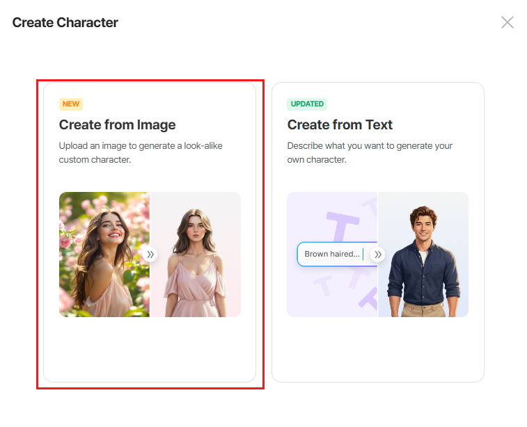The width and height of the screenshot is (527, 427).
Task: Click the smiling woman flower photo
Action: [x=104, y=255]
